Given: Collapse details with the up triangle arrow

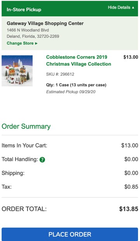Looking at the screenshot, I should click(133, 7).
